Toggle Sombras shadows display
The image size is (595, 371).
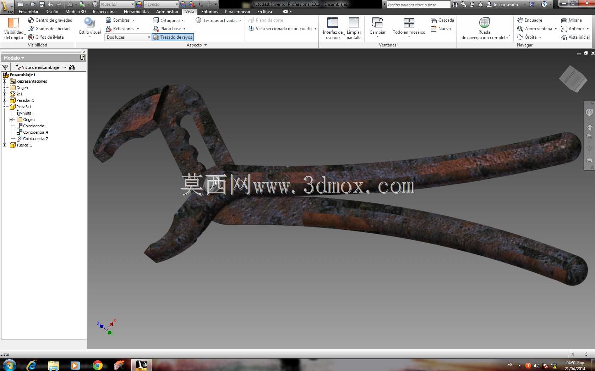tap(118, 20)
